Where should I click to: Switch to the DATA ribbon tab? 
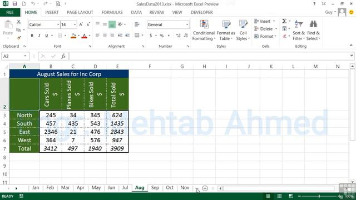coord(136,12)
